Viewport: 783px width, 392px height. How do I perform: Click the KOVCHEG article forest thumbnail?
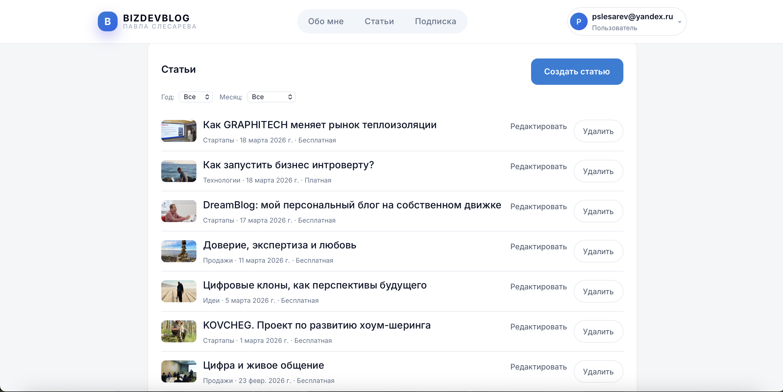coord(179,331)
